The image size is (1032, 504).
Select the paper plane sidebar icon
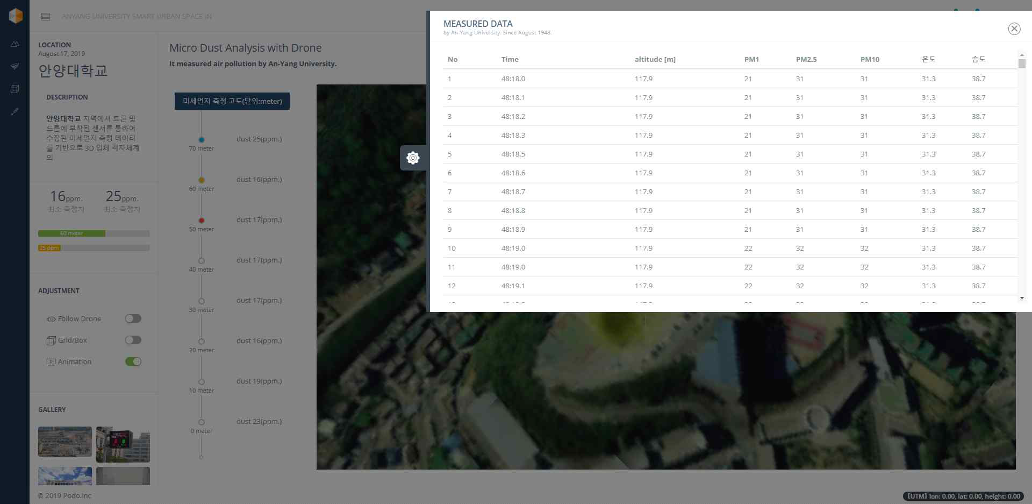pyautogui.click(x=15, y=66)
